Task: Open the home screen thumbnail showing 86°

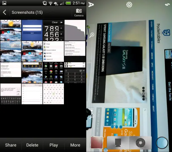Action: coord(11,30)
